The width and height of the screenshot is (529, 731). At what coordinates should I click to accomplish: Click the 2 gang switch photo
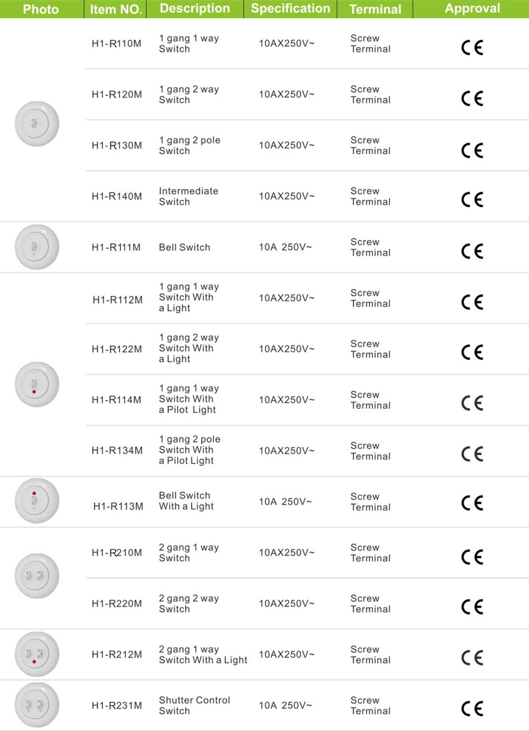[x=37, y=576]
